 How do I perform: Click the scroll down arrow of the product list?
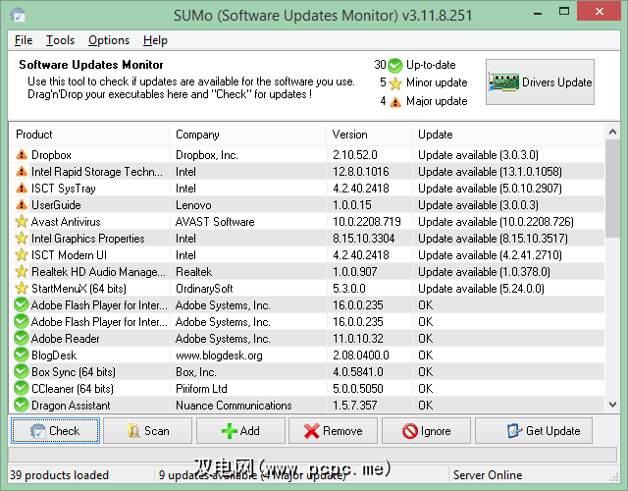[x=612, y=404]
